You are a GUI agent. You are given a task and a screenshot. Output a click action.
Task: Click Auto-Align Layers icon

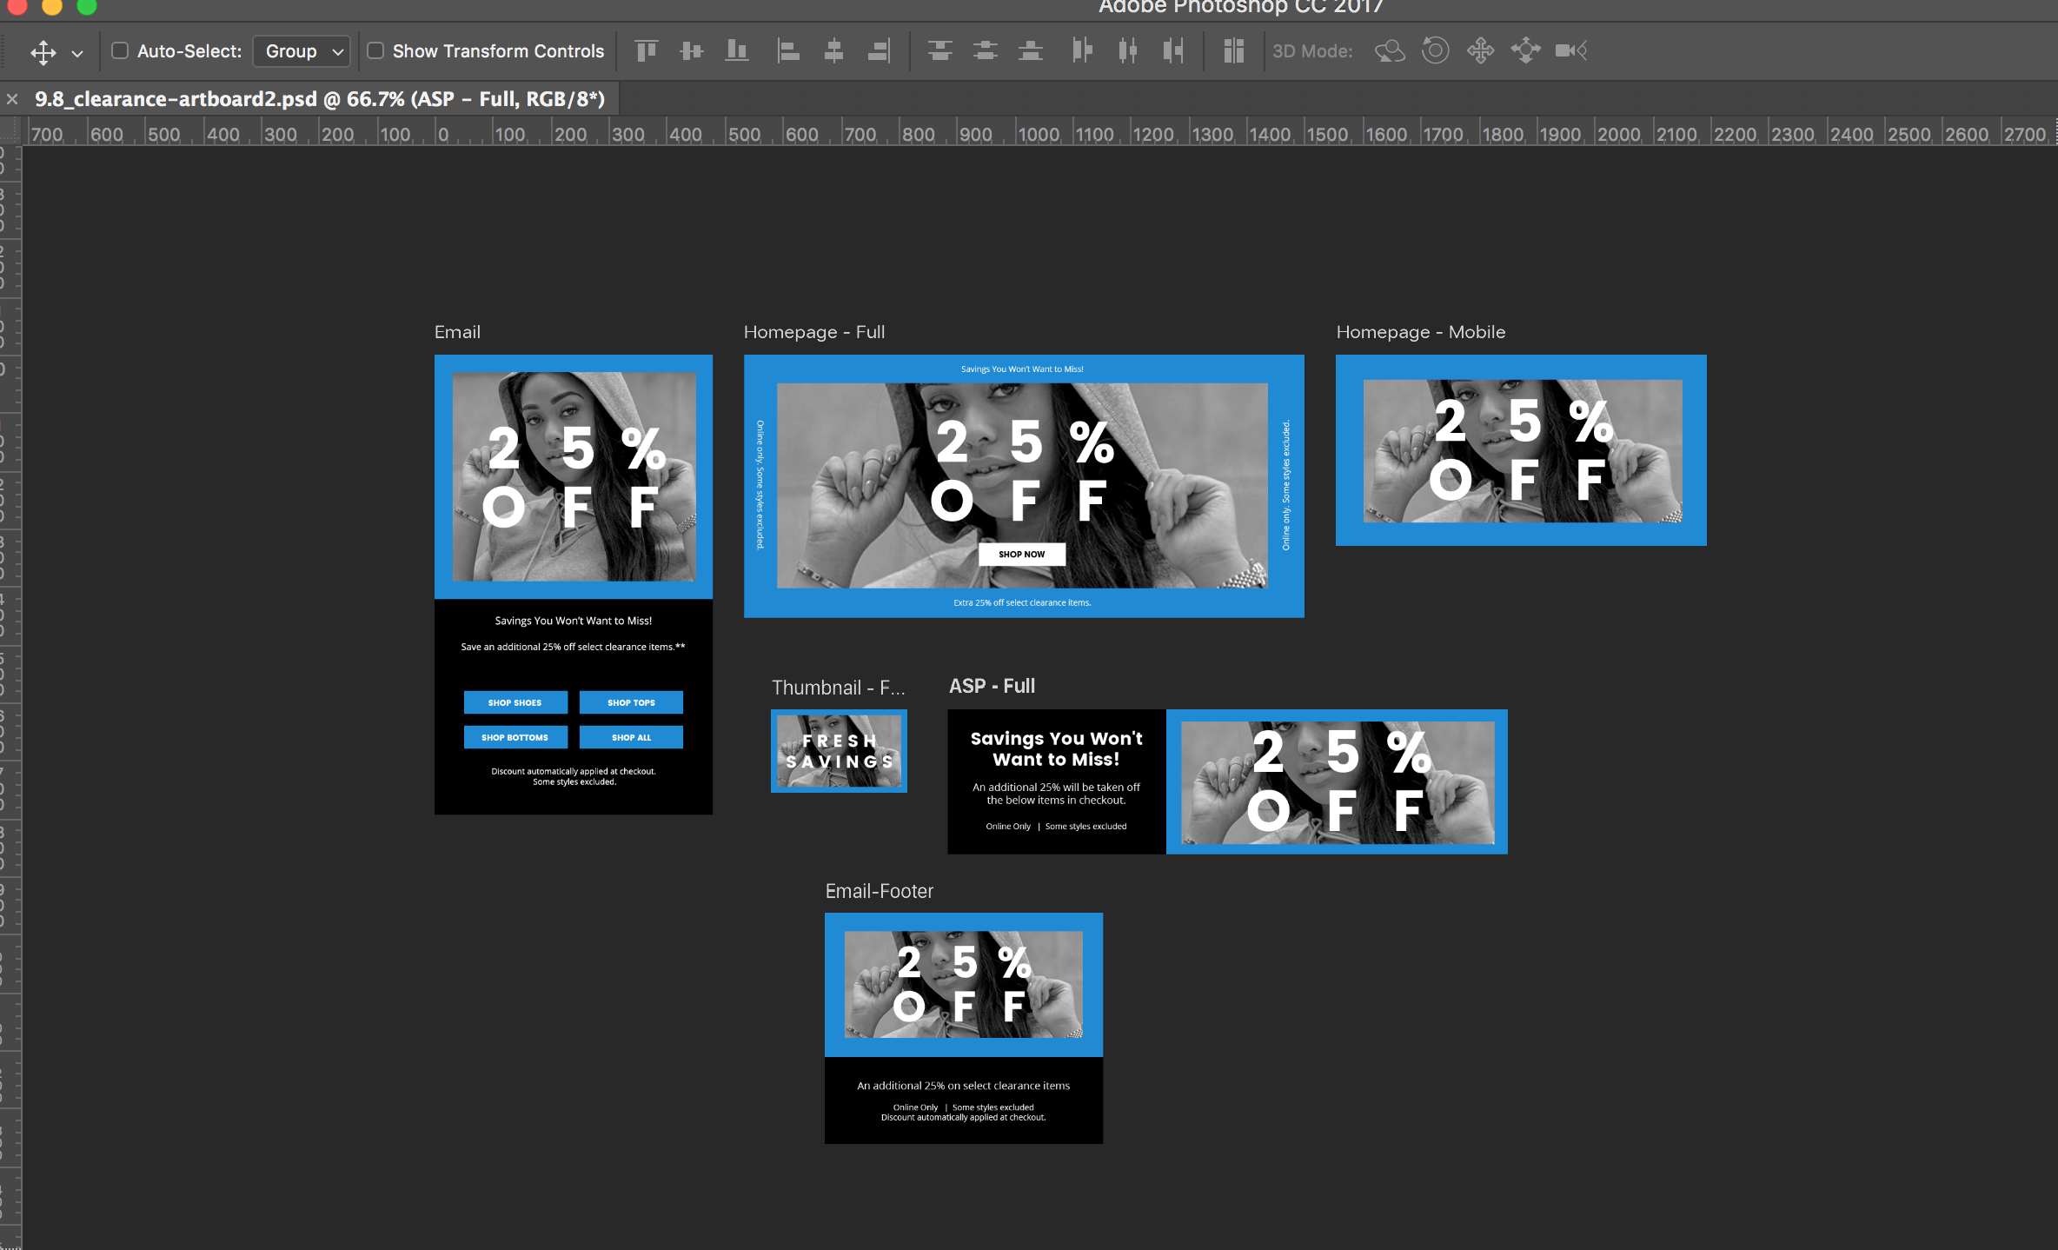(x=1234, y=51)
